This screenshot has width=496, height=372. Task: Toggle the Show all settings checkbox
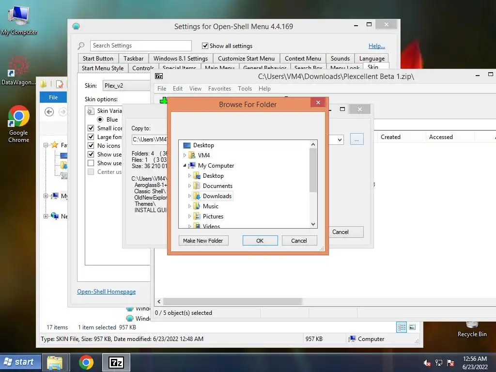[x=205, y=46]
